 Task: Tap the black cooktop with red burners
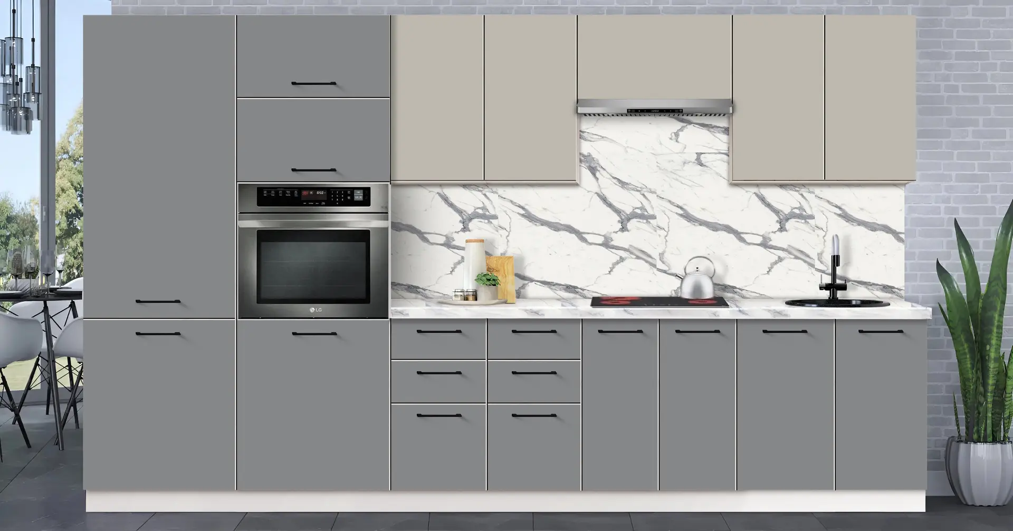pos(658,302)
